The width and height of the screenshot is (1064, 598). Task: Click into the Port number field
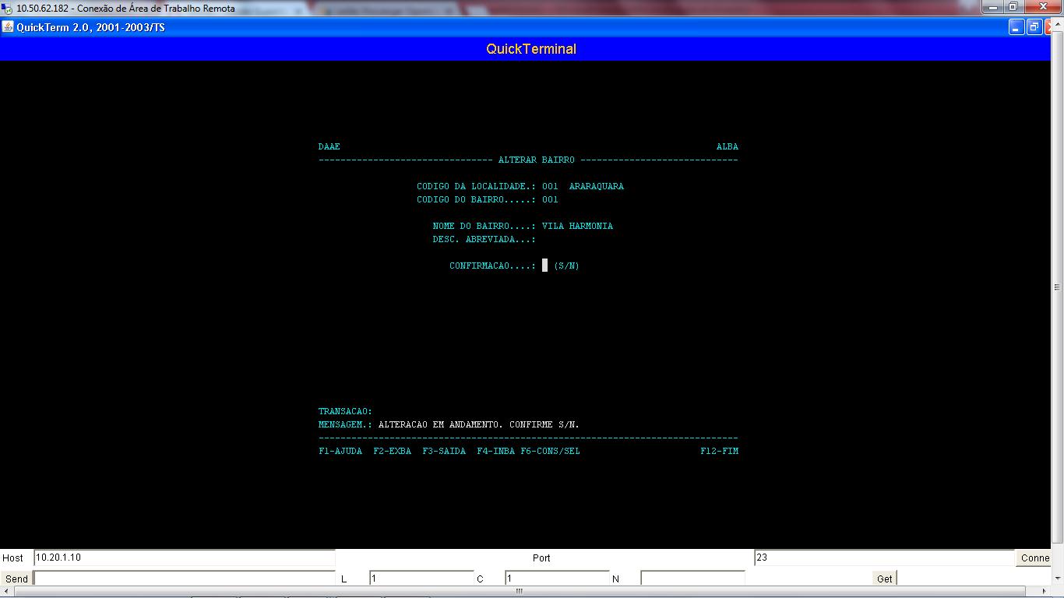coord(884,558)
